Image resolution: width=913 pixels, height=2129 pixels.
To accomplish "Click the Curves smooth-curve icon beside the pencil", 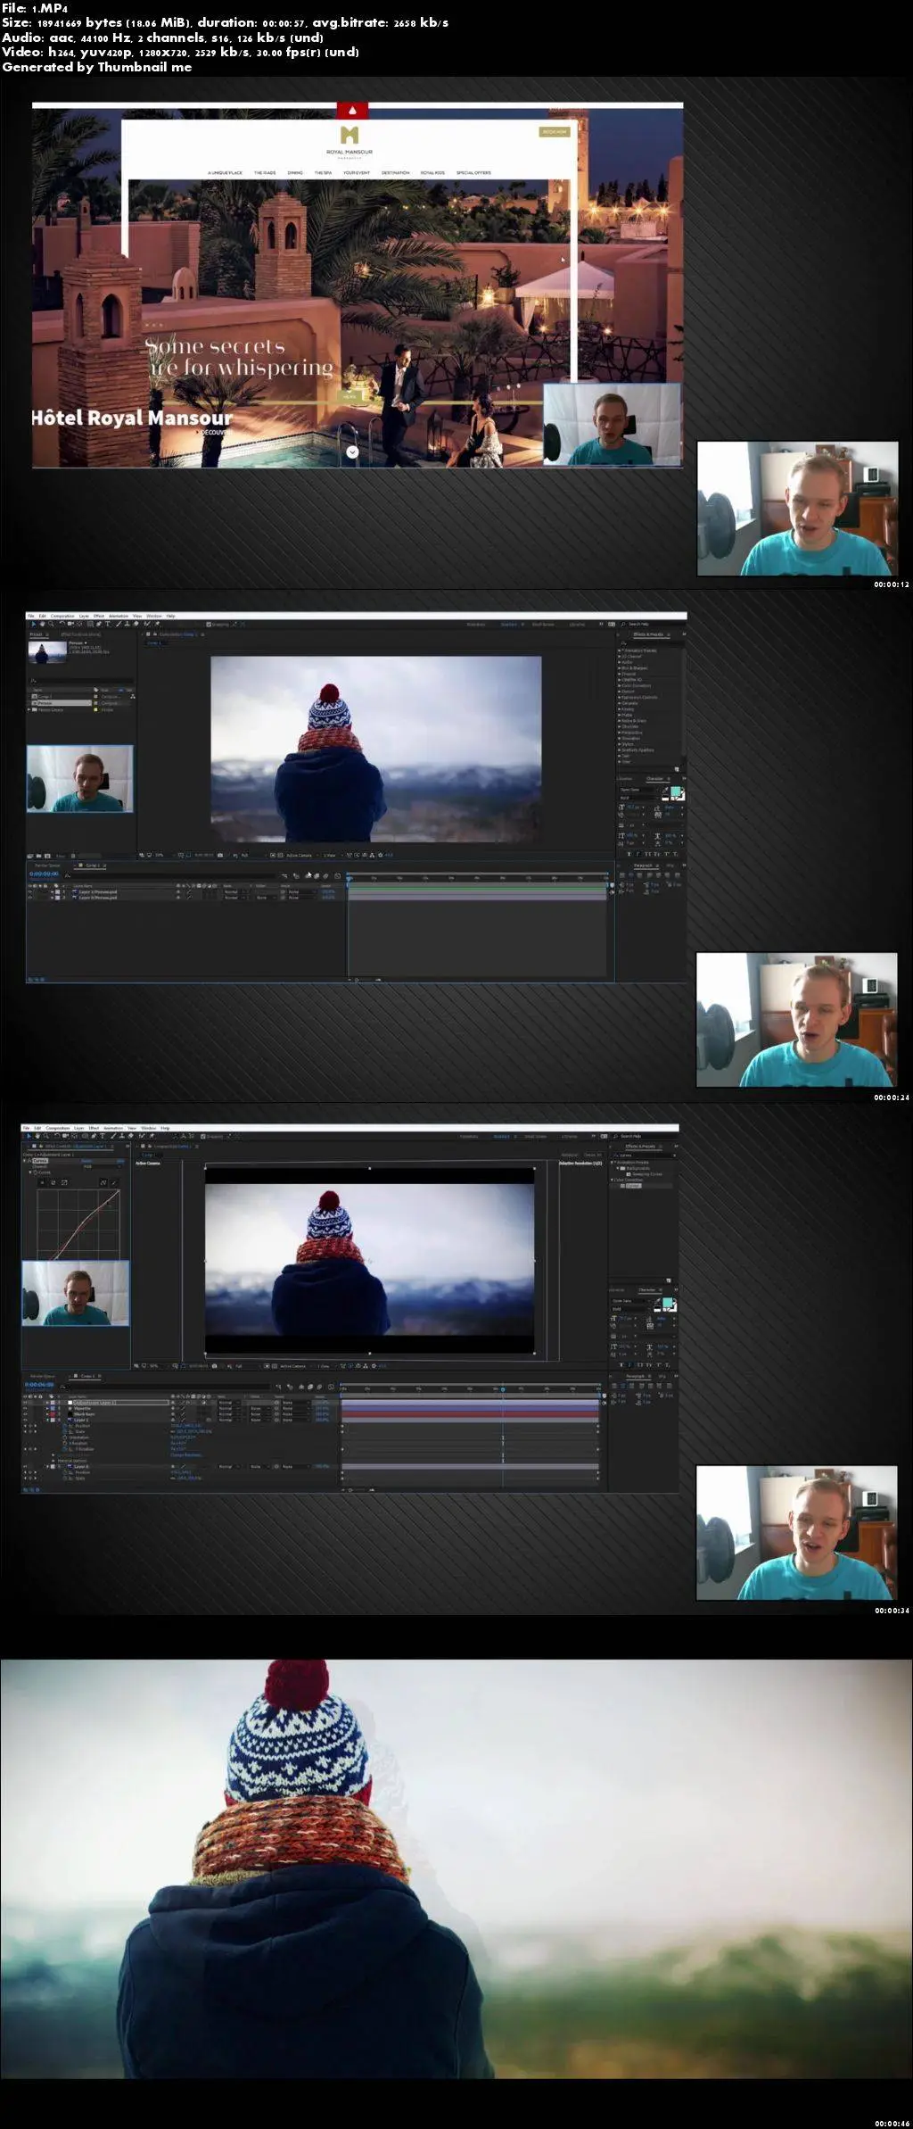I will pyautogui.click(x=103, y=1182).
